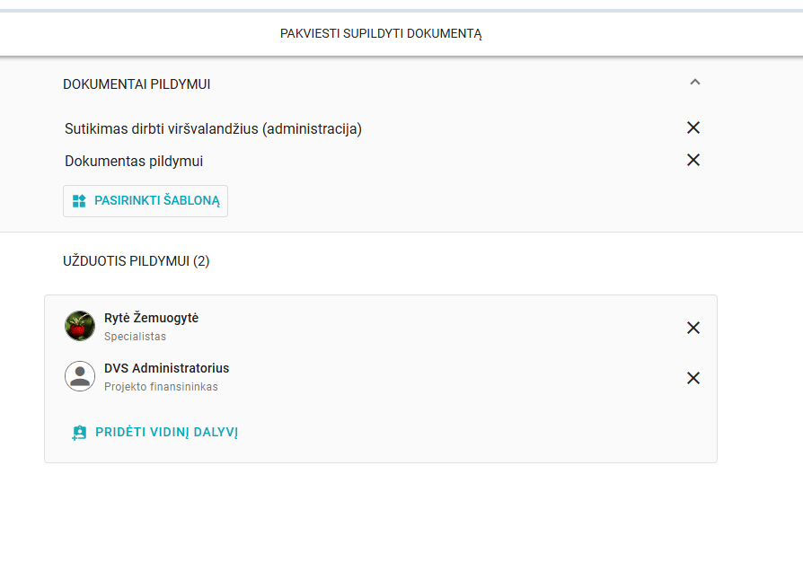Image resolution: width=803 pixels, height=562 pixels.
Task: Select the Rytė Žemuogytė name
Action: tap(151, 319)
